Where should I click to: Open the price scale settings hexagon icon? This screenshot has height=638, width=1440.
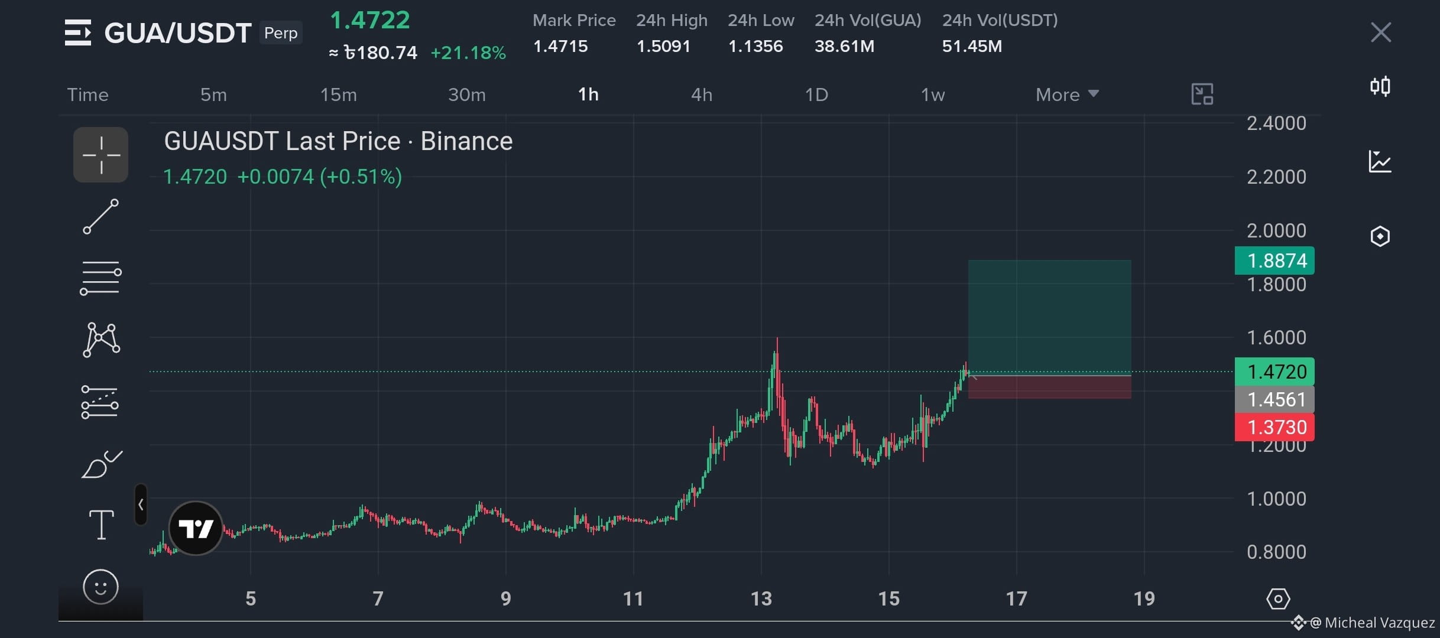(x=1278, y=599)
